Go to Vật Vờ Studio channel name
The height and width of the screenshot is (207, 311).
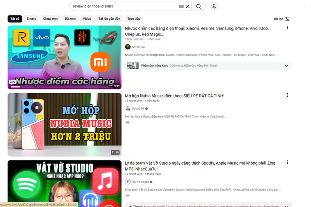pos(140,182)
